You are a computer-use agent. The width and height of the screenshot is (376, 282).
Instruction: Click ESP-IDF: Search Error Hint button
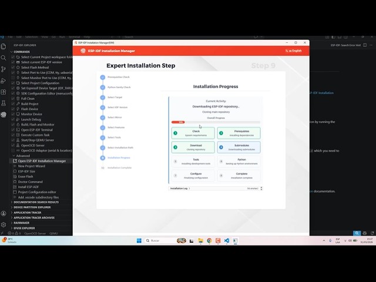pos(345,45)
